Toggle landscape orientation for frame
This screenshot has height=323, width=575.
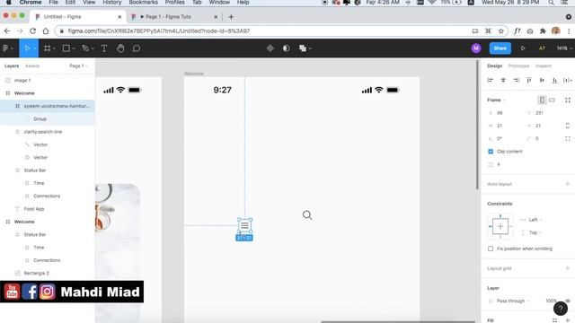(x=552, y=100)
